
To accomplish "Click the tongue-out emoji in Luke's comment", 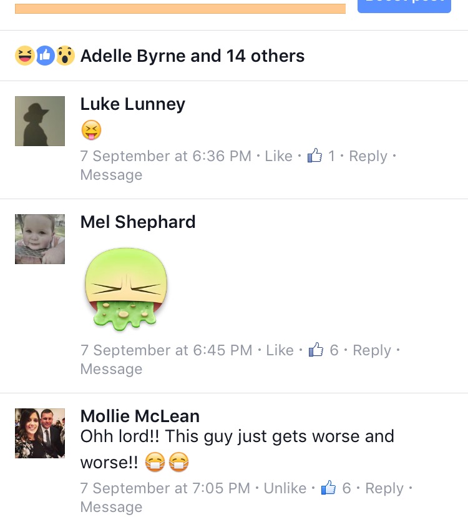I will pyautogui.click(x=91, y=130).
